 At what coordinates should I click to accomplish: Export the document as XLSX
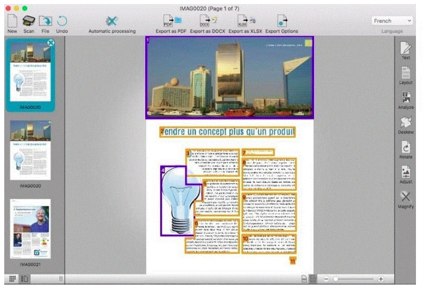point(245,24)
